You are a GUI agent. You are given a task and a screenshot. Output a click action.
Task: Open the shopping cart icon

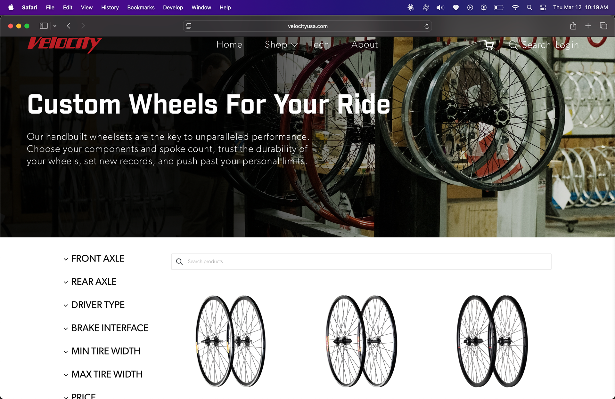tap(489, 45)
